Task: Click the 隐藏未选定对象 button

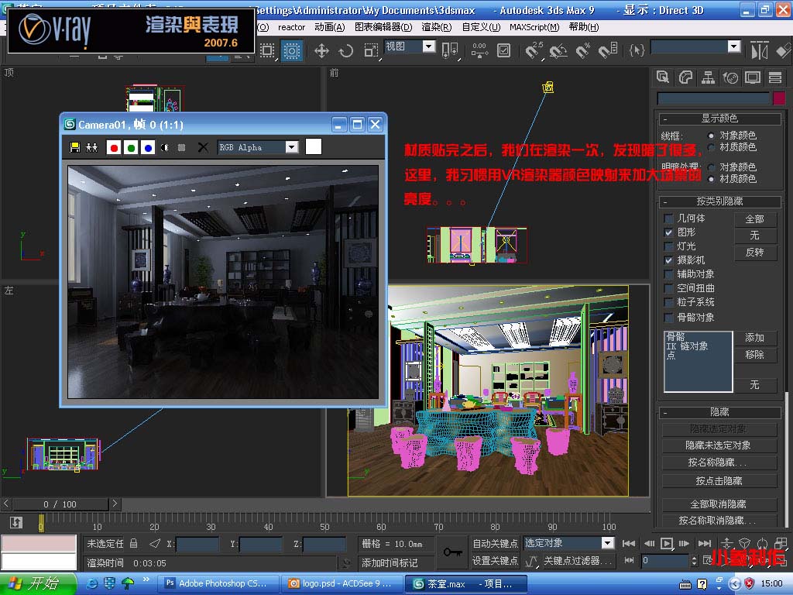Action: tap(718, 445)
